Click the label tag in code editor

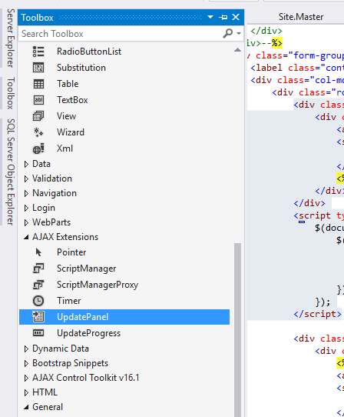pyautogui.click(x=269, y=68)
